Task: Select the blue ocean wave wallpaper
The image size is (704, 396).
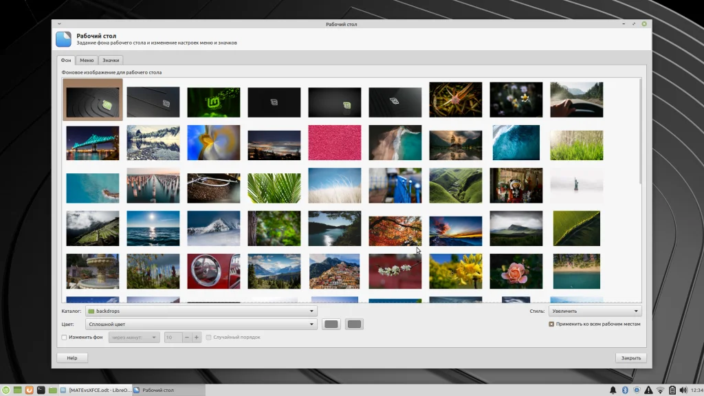Action: [x=516, y=143]
